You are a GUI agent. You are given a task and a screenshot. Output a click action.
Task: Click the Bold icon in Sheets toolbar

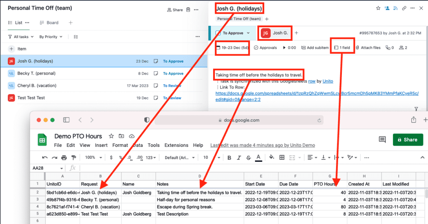tap(229, 158)
